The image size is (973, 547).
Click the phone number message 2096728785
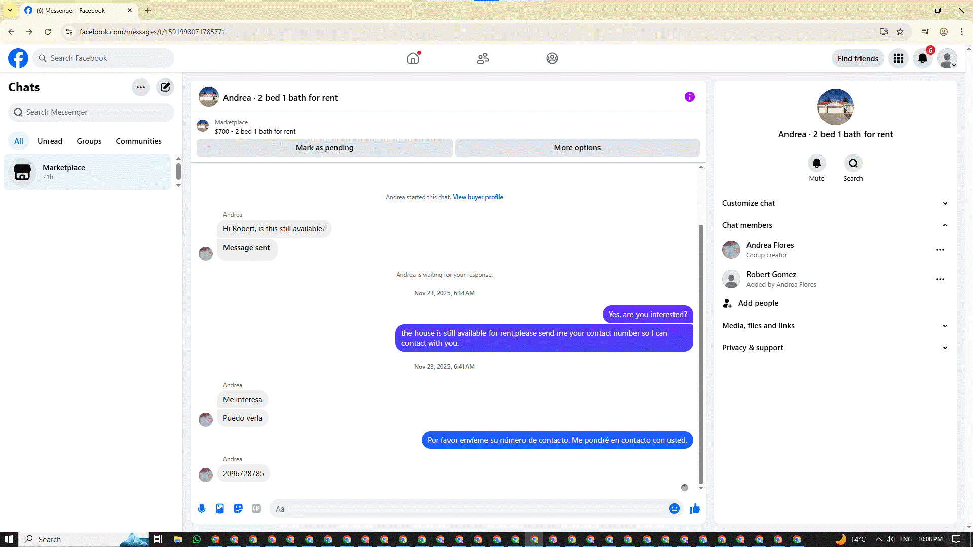point(243,474)
